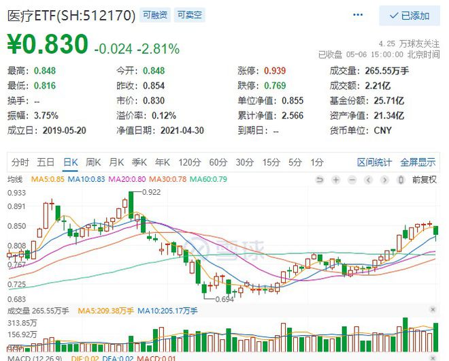Select the 月K chart tab
The image size is (449, 361).
coord(116,162)
